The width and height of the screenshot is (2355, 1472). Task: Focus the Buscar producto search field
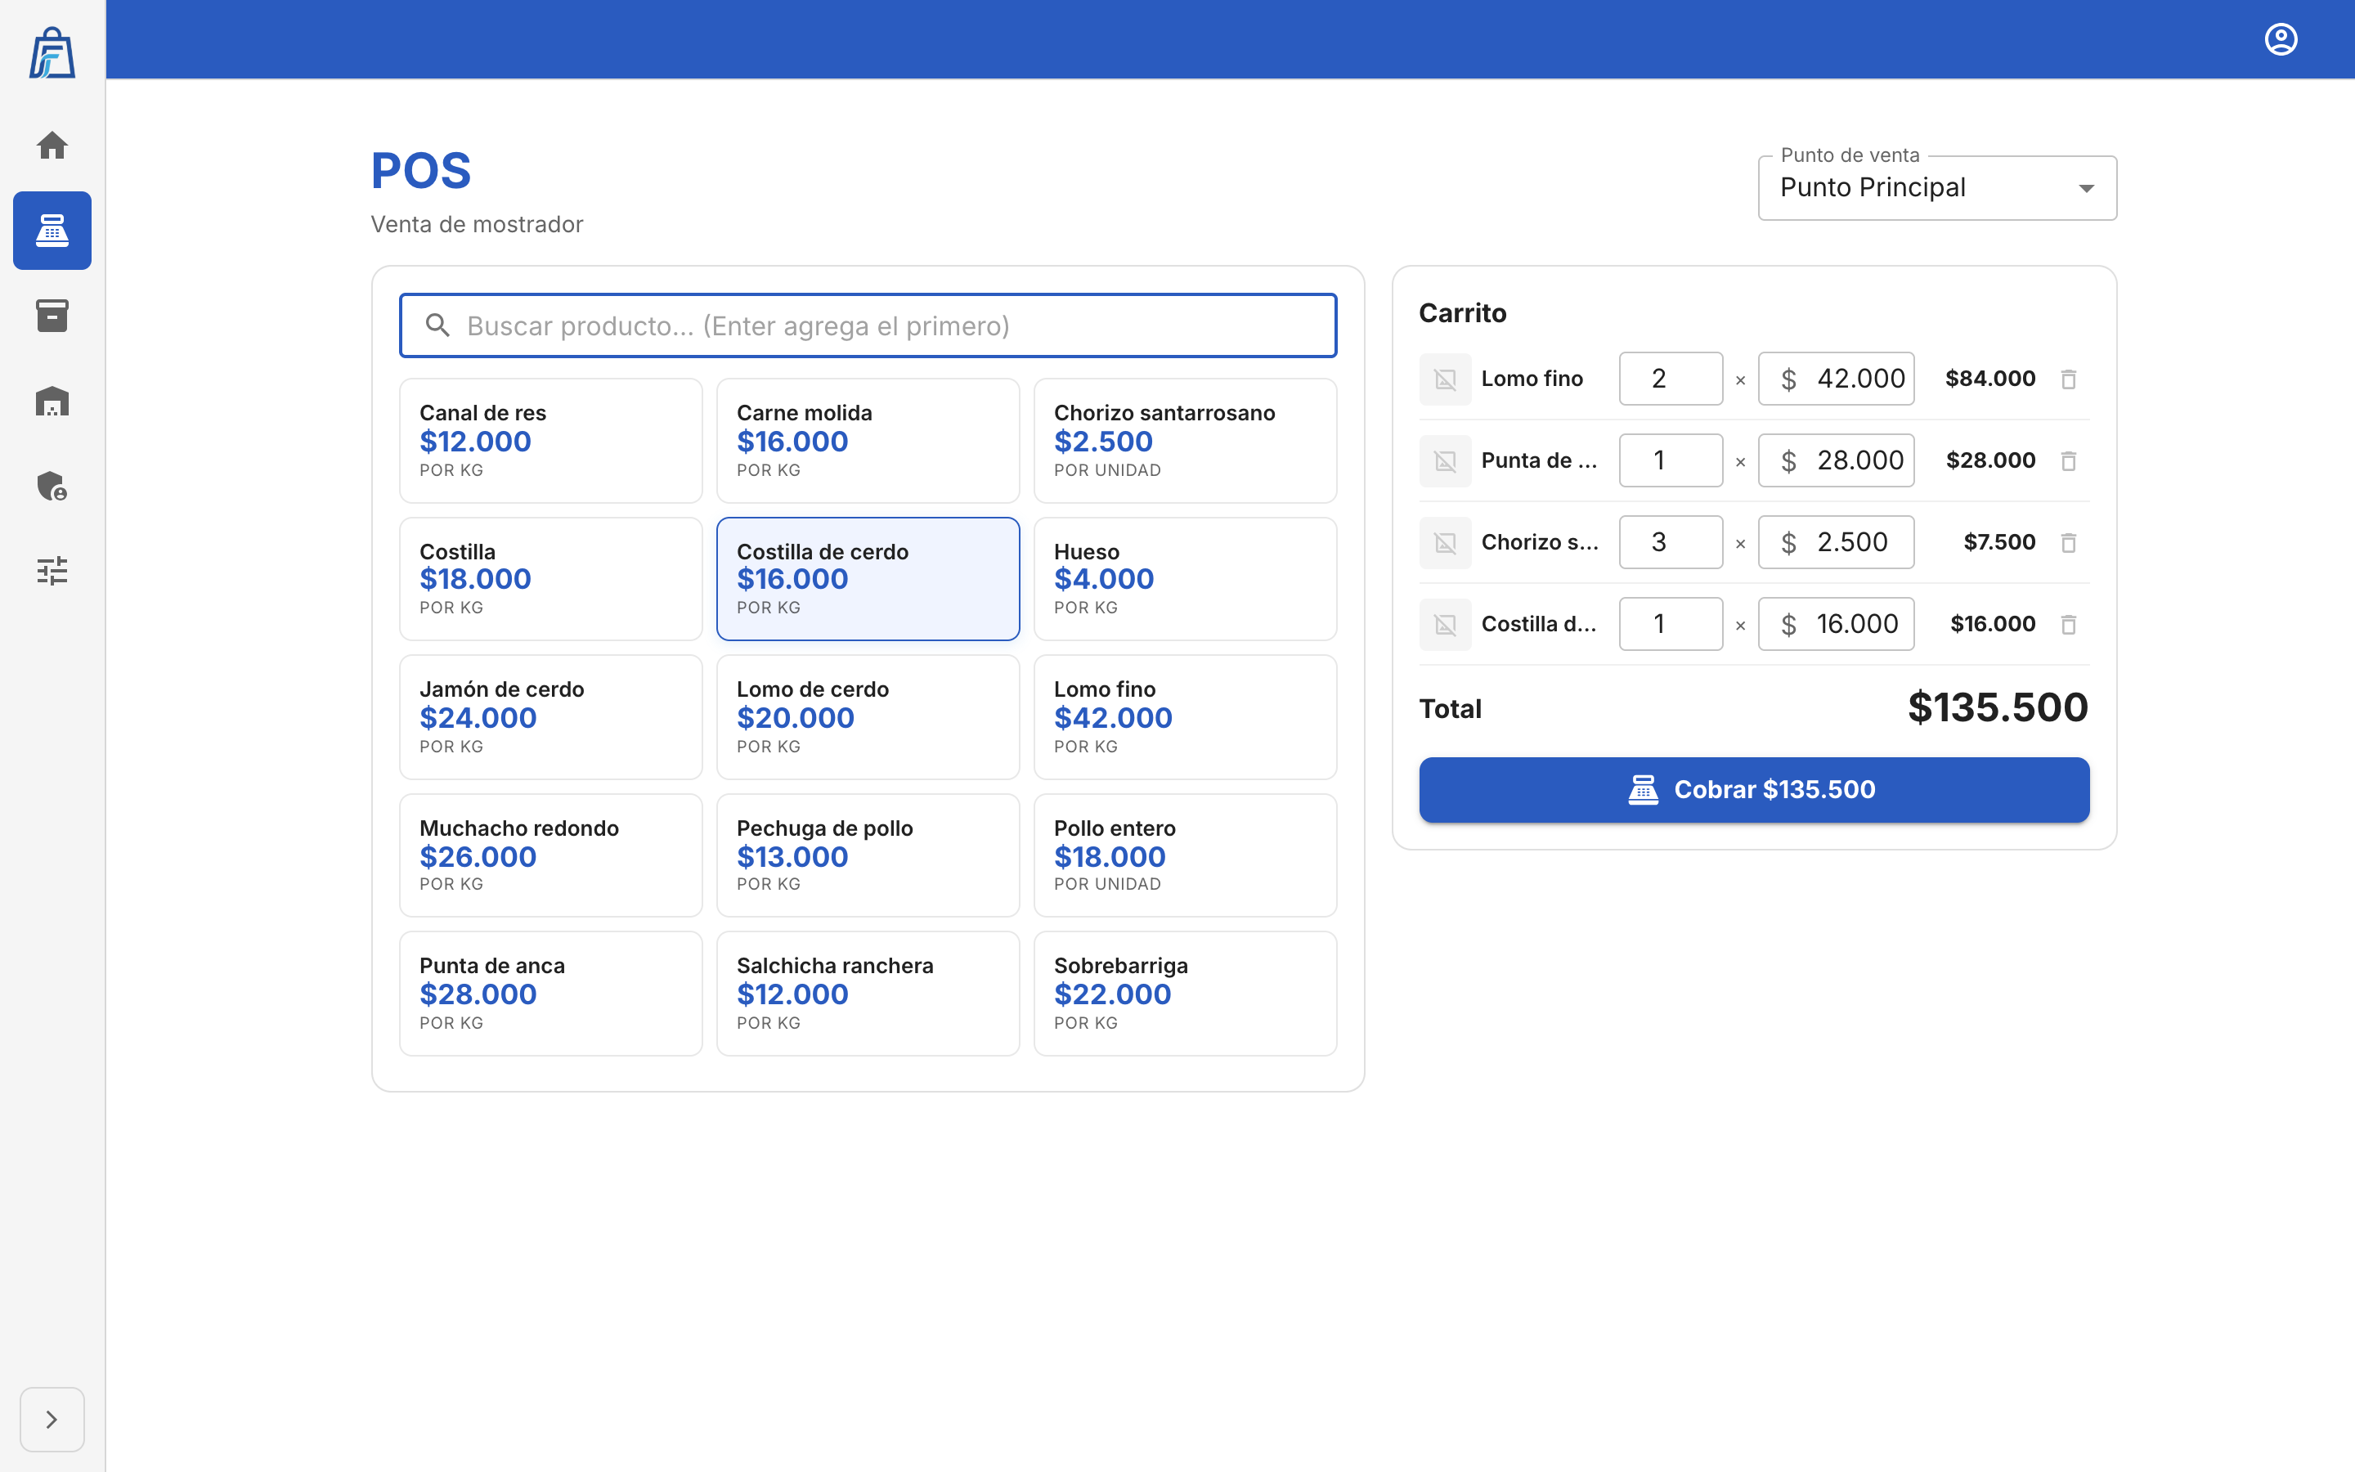868,325
